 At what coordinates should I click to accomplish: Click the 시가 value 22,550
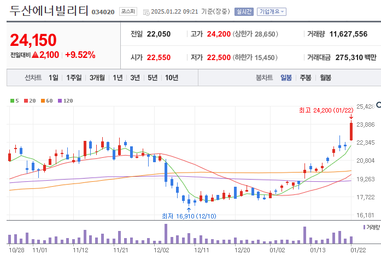coord(159,57)
